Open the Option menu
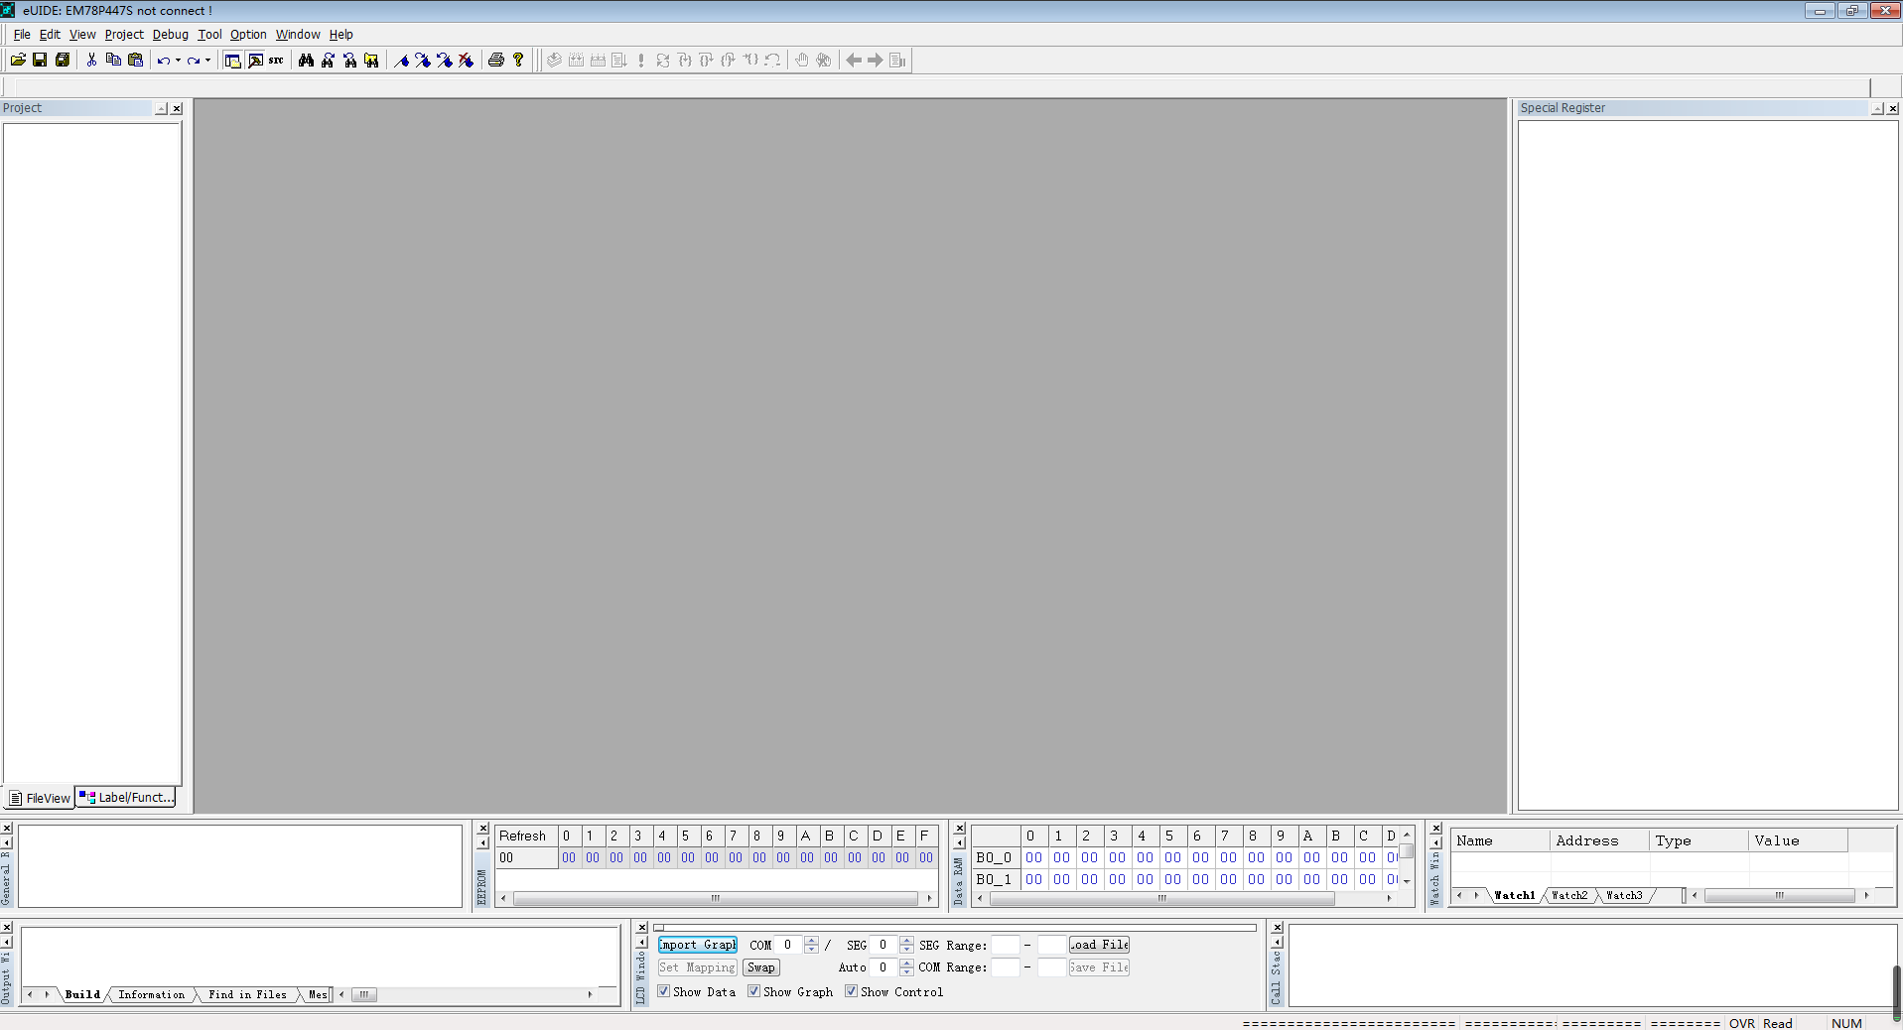Screen dimensions: 1903x1030 248,35
